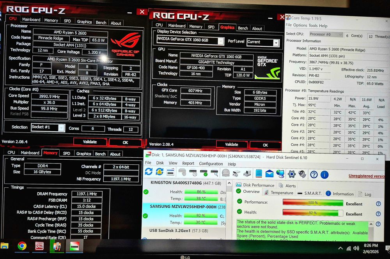Click the volume icon in system tray
This screenshot has width=390, height=259.
tap(356, 248)
